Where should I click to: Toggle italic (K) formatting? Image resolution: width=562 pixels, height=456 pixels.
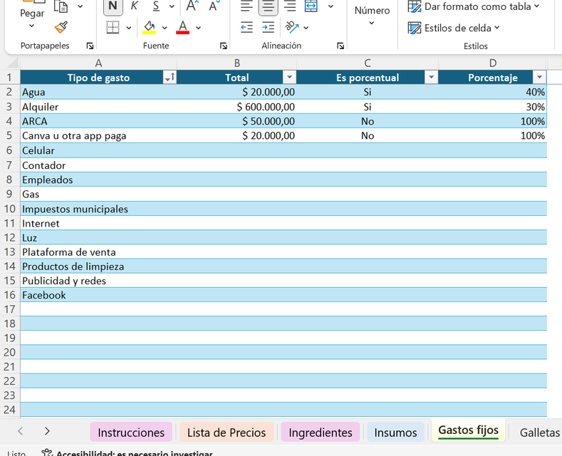pos(135,6)
